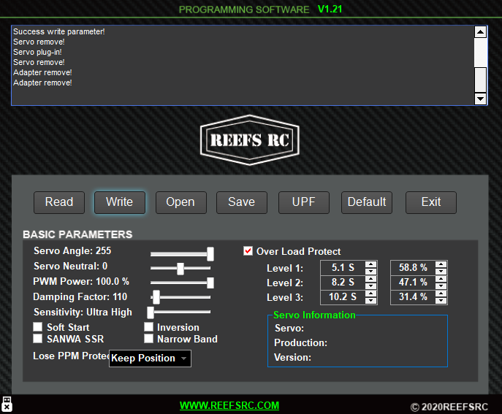Click the log scroll down arrow
The image size is (502, 414).
pyautogui.click(x=480, y=99)
